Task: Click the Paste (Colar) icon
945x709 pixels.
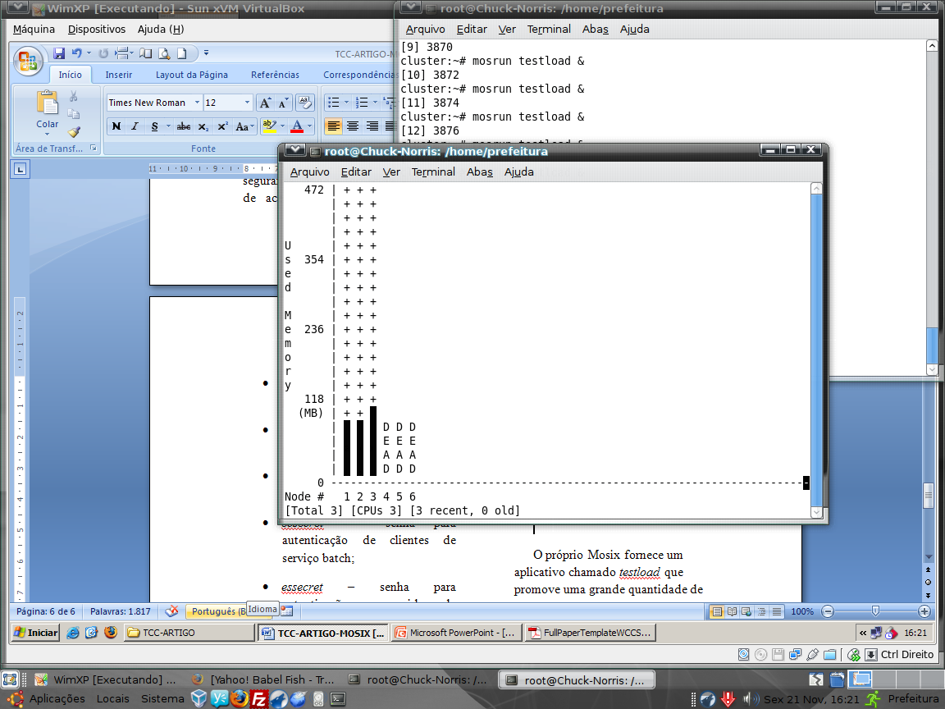Action: tap(47, 103)
